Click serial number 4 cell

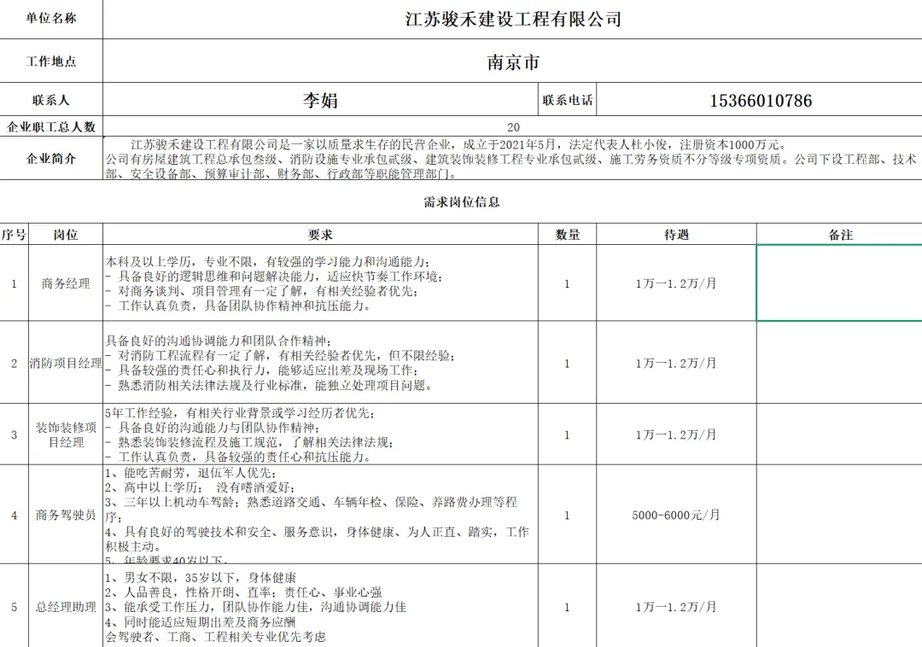click(15, 515)
